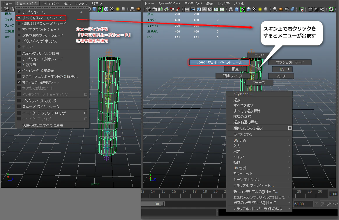
Task: Toggle the Safe Title 'T' icon
Action: click(x=222, y=9)
